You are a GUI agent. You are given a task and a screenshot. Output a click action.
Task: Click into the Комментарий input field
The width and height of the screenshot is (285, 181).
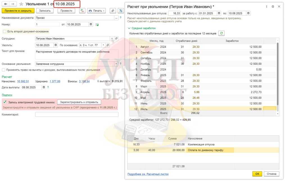[x=76, y=114]
